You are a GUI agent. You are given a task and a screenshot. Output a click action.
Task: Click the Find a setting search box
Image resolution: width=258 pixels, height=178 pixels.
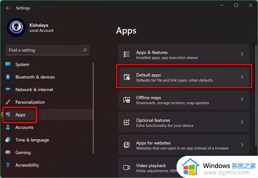coord(48,50)
